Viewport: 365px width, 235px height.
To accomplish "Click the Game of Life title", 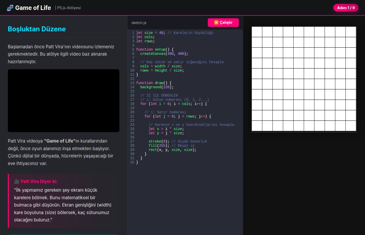I will tap(33, 8).
